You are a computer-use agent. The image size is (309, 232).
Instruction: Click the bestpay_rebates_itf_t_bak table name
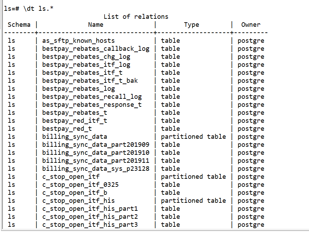90,81
